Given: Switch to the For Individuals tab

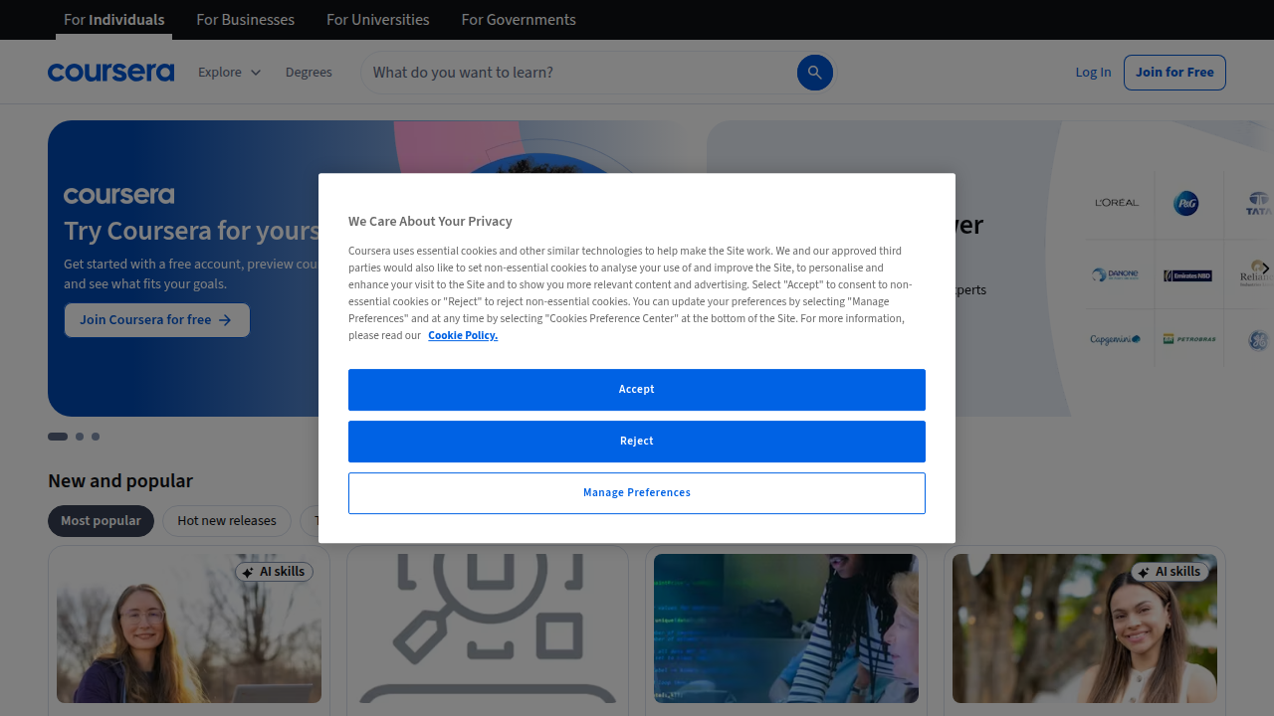Looking at the screenshot, I should 114,20.
